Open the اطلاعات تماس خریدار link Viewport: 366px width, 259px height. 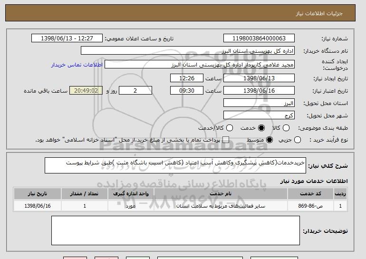tap(77, 65)
